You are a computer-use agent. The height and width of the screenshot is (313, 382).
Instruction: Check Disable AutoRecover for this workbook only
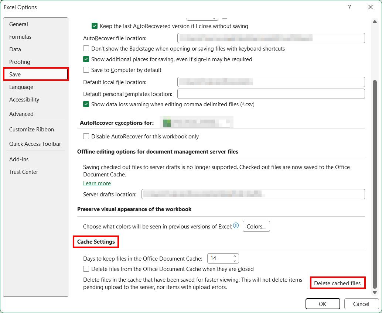tap(86, 136)
